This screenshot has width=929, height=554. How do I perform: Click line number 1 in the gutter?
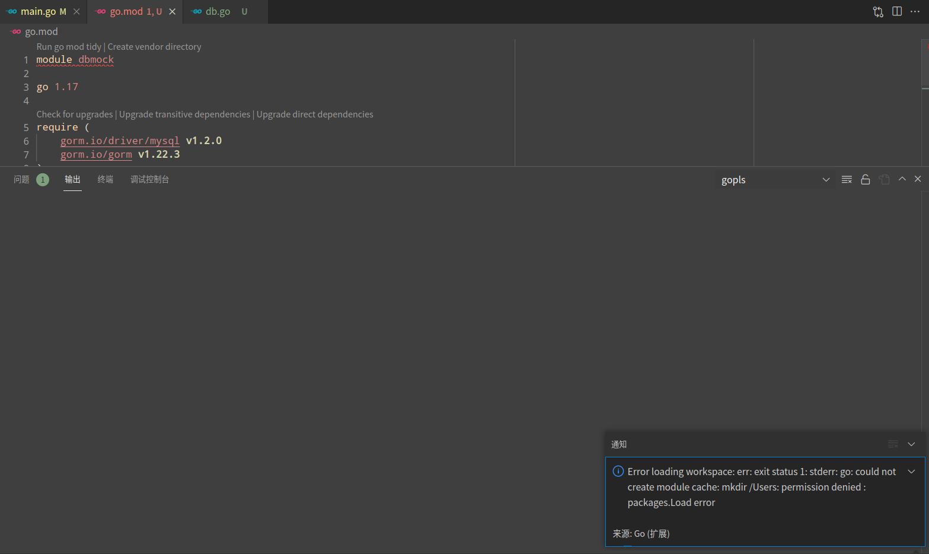[x=26, y=60]
